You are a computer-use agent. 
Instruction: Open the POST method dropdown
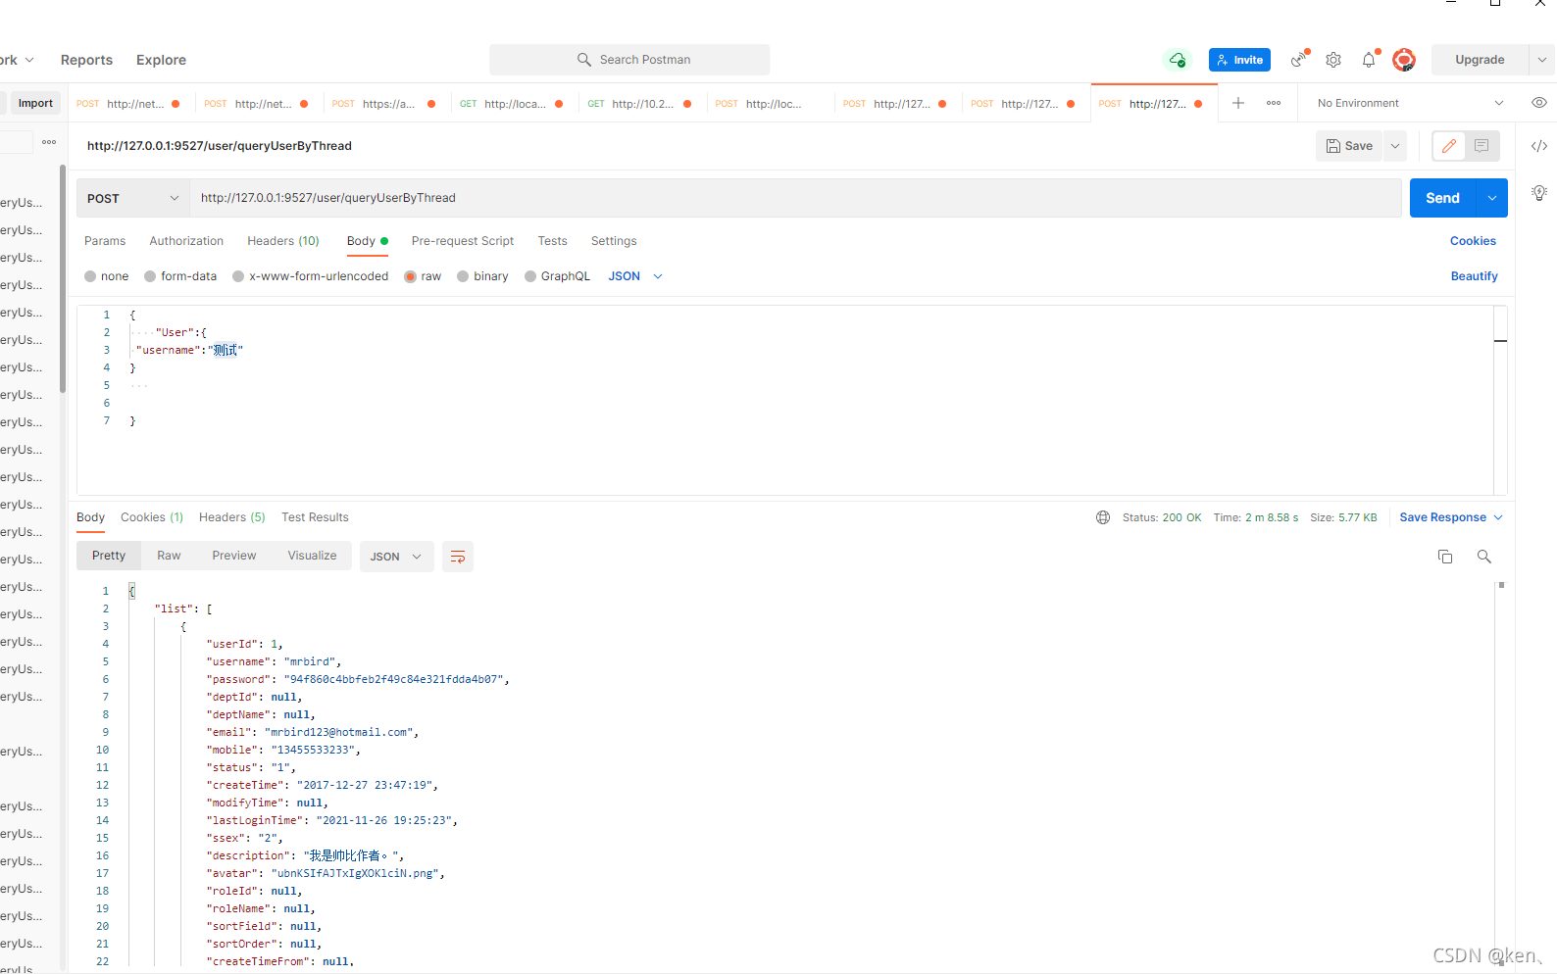point(133,198)
